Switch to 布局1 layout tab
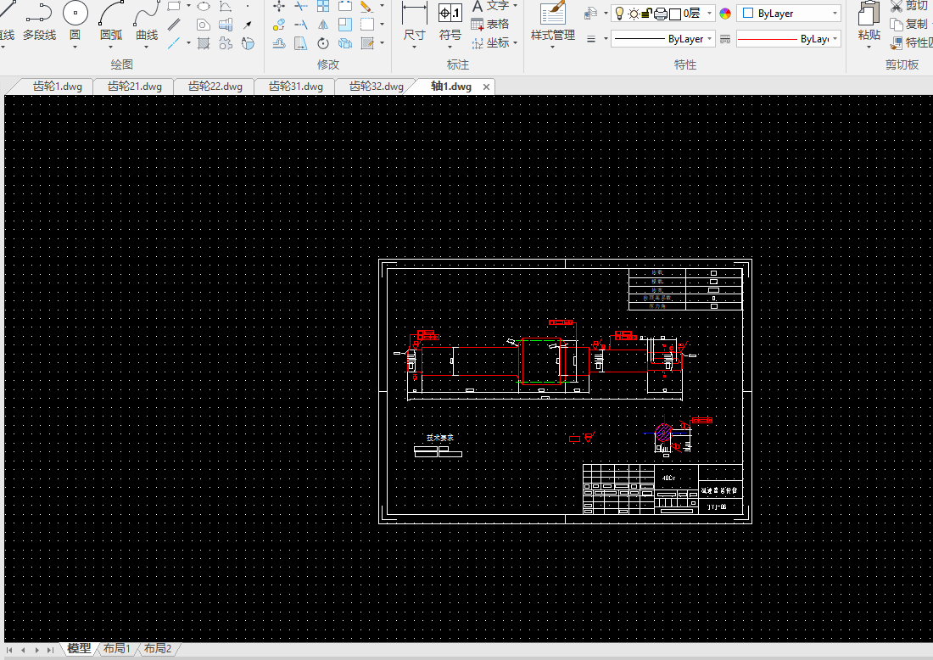Viewport: 933px width, 660px height. point(116,649)
